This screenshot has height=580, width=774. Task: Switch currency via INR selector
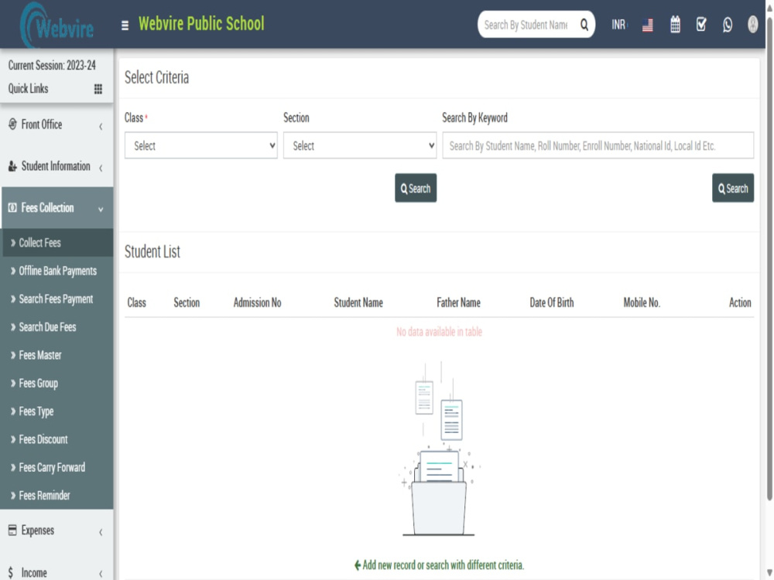coord(619,25)
